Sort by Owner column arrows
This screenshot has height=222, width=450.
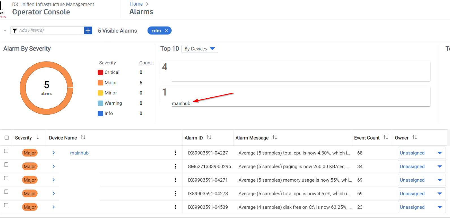(x=414, y=137)
